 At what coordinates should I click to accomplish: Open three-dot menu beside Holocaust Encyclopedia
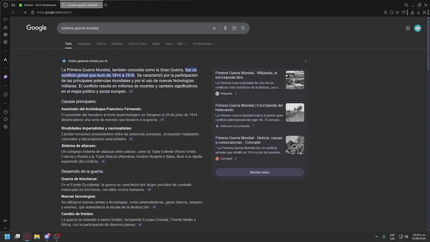pos(253,126)
